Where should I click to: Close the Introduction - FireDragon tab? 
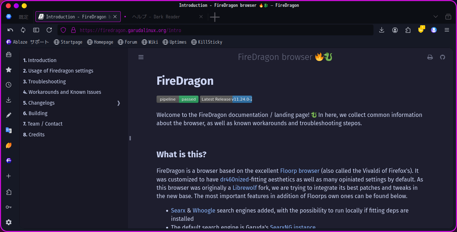116,17
